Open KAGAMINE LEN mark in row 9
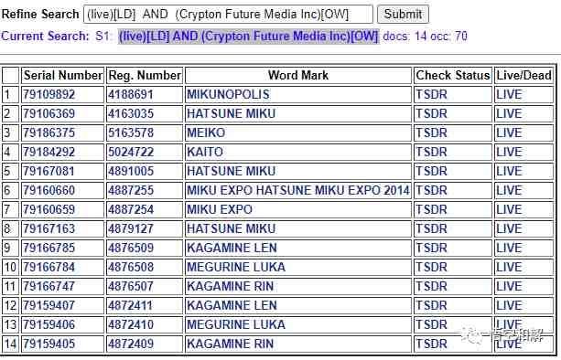This screenshot has height=360, width=561. coord(232,248)
